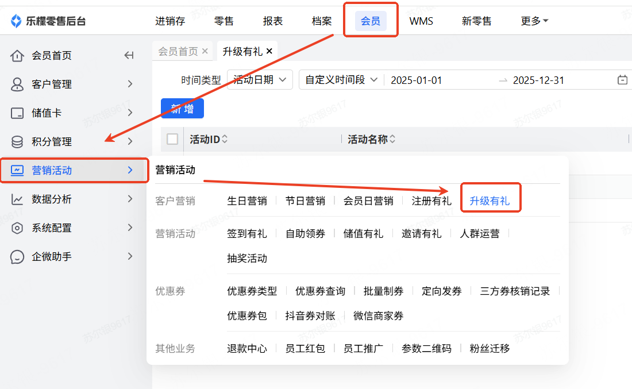Open 抽奖活动 in the flyout menu

tap(247, 258)
